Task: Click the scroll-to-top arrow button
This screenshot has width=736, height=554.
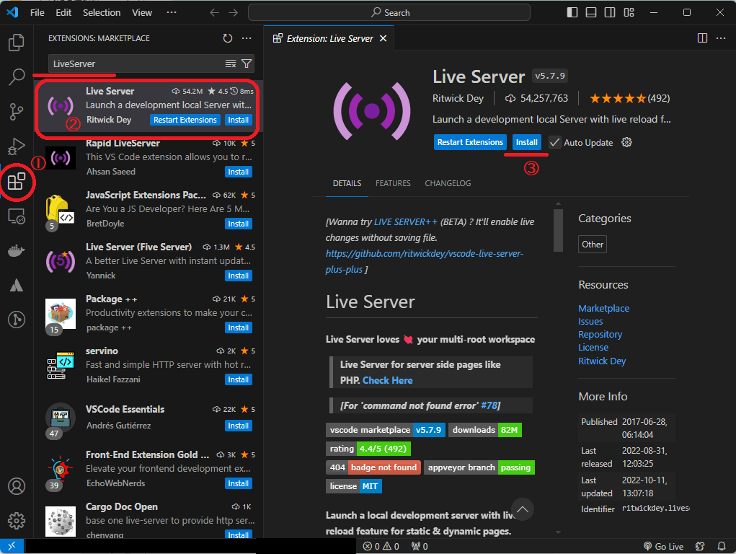Action: pos(523,509)
